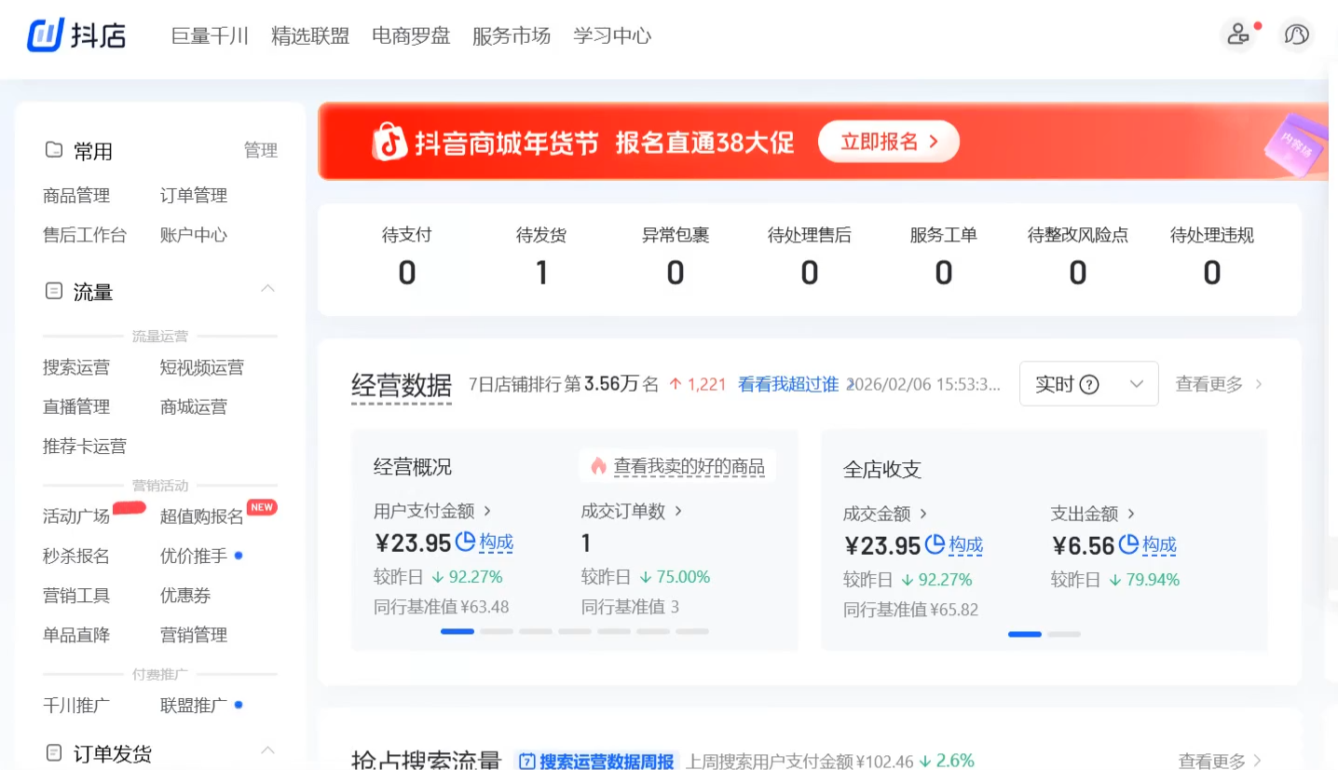Click the 抖店 logo icon
Screen dimensions: 1338x770
47,34
